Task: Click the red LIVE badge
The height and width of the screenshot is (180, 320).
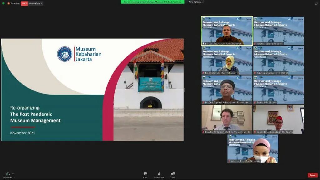Action: [x=24, y=3]
